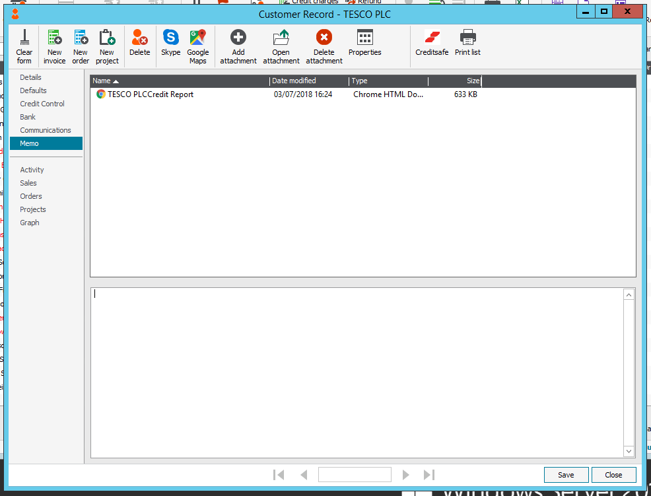Start a New project via toolbar
The height and width of the screenshot is (496, 651).
pyautogui.click(x=107, y=38)
